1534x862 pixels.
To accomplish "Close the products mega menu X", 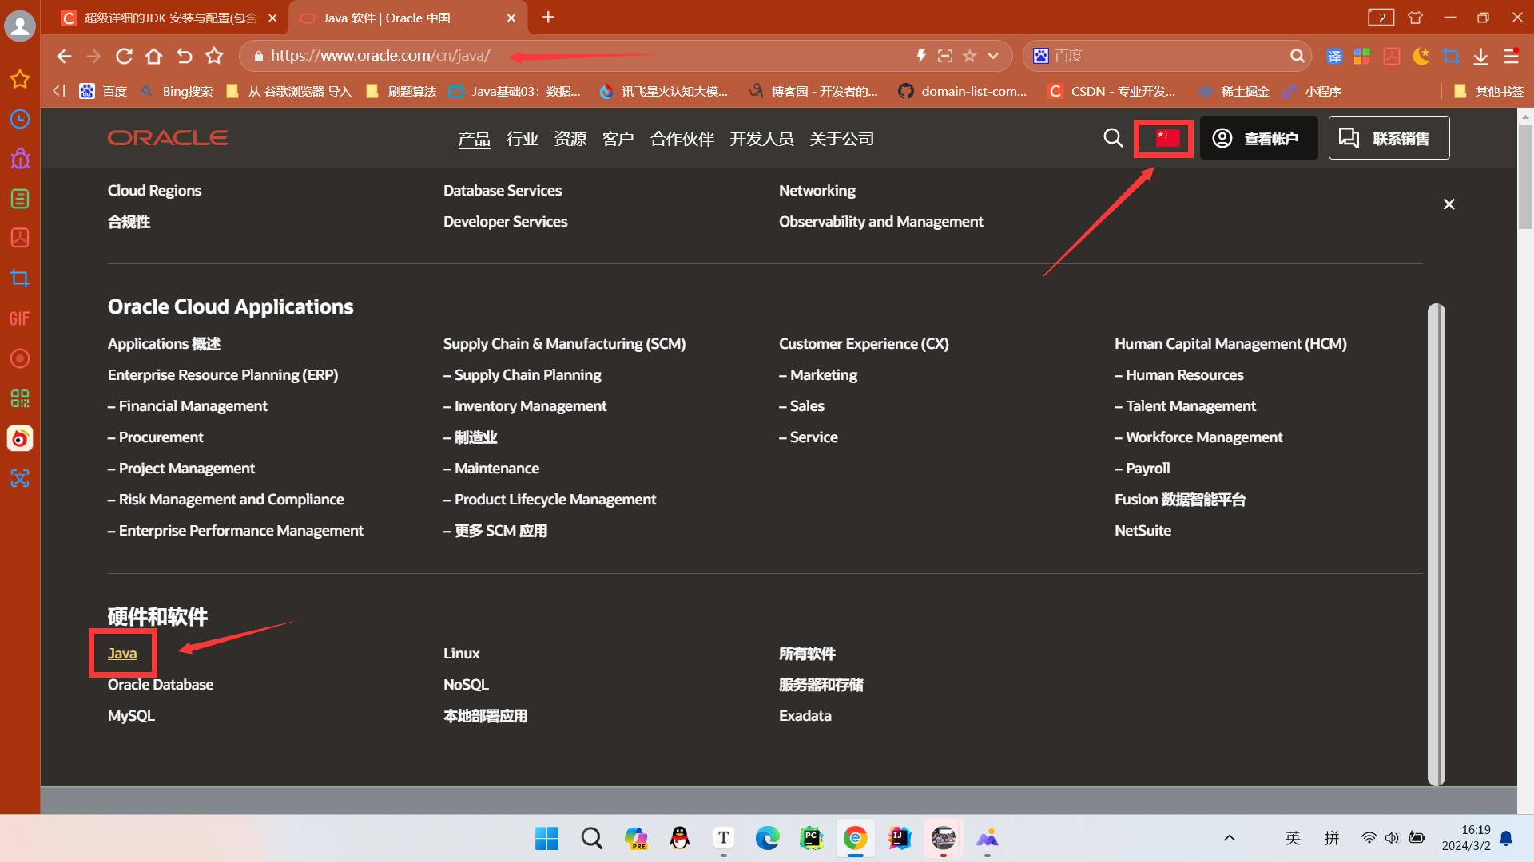I will (x=1449, y=204).
